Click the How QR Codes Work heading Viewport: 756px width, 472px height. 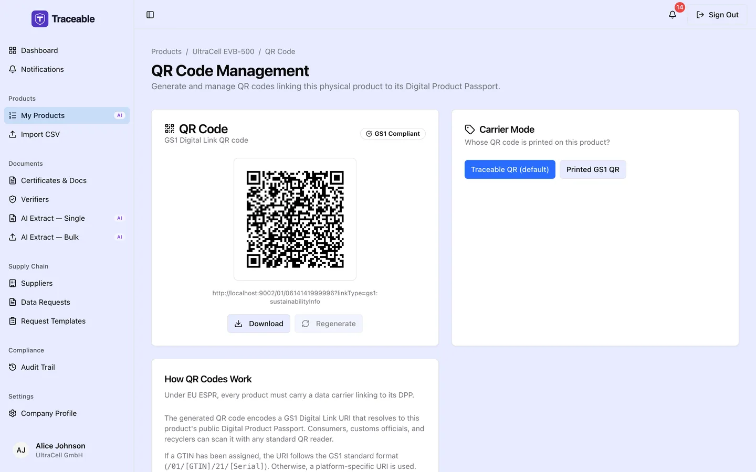[x=208, y=379]
